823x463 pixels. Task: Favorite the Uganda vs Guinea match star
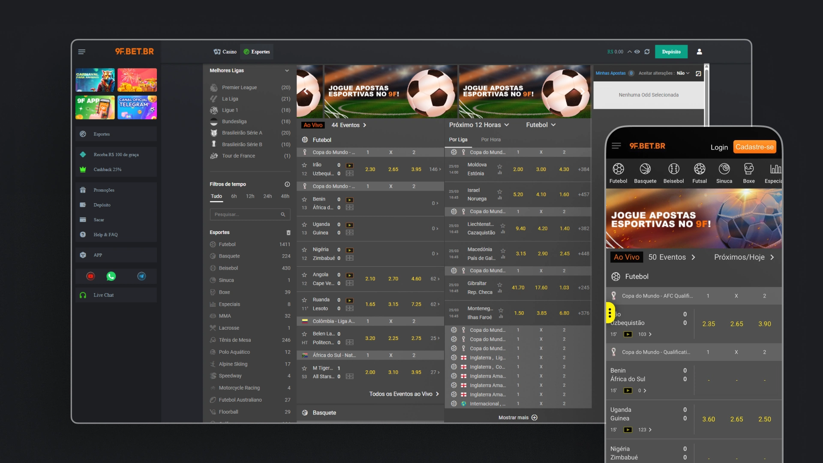304,225
